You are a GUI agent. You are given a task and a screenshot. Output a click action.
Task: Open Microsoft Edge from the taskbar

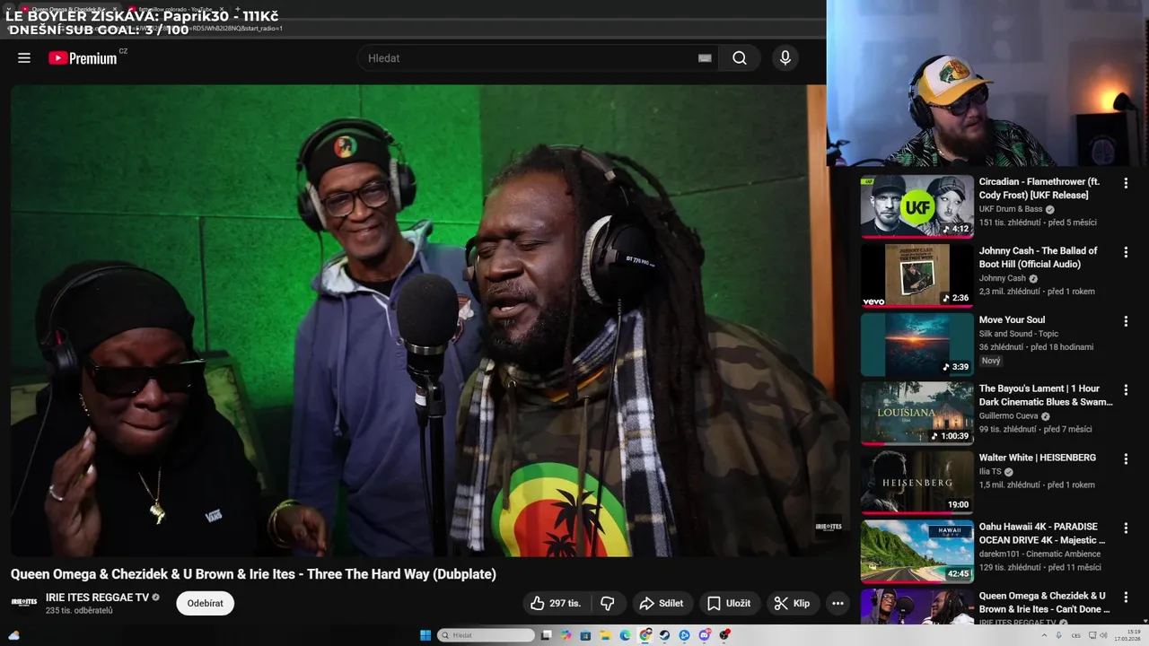[625, 635]
